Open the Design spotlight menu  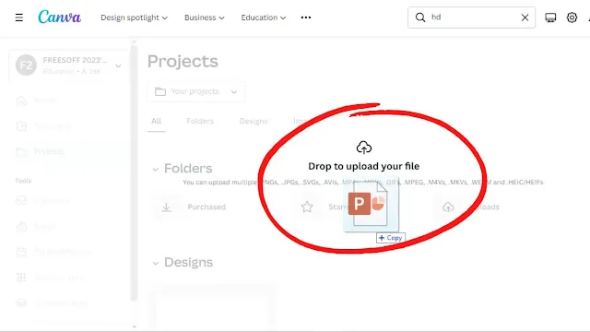[134, 18]
